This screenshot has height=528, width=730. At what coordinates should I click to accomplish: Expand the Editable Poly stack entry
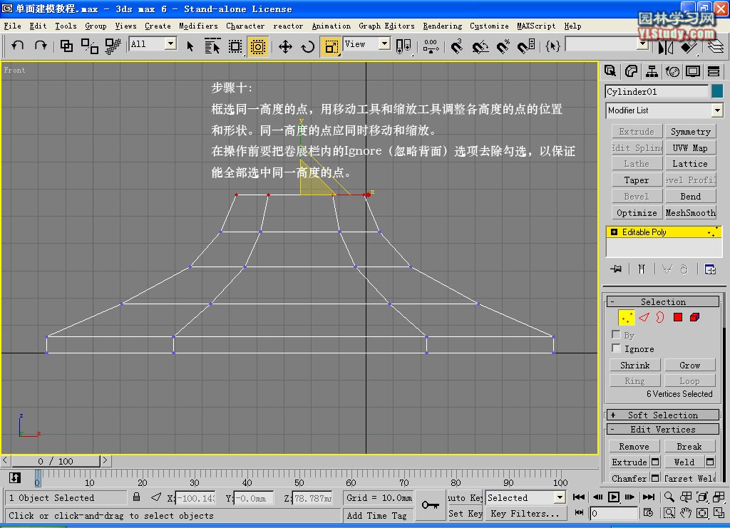[614, 232]
